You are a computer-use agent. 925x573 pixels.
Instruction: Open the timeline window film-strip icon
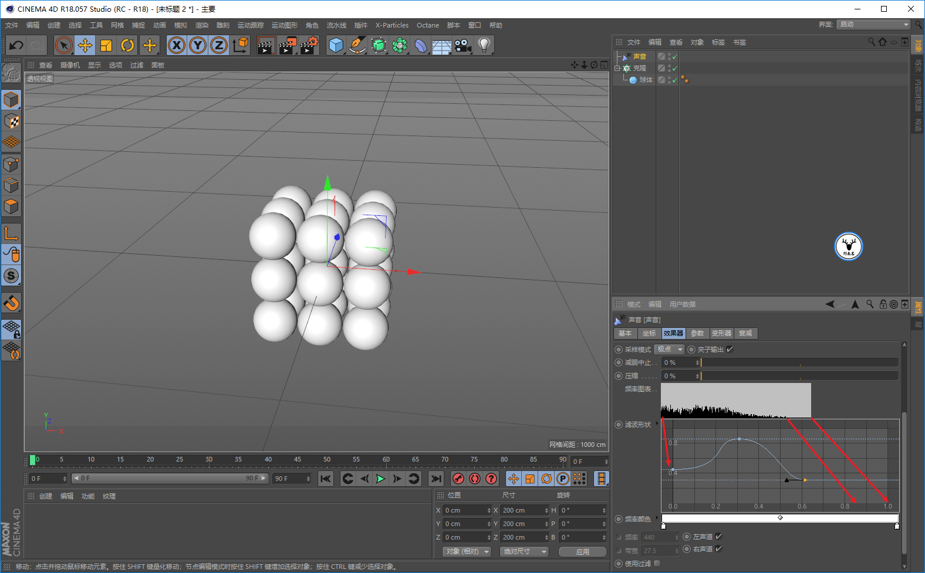(x=602, y=479)
